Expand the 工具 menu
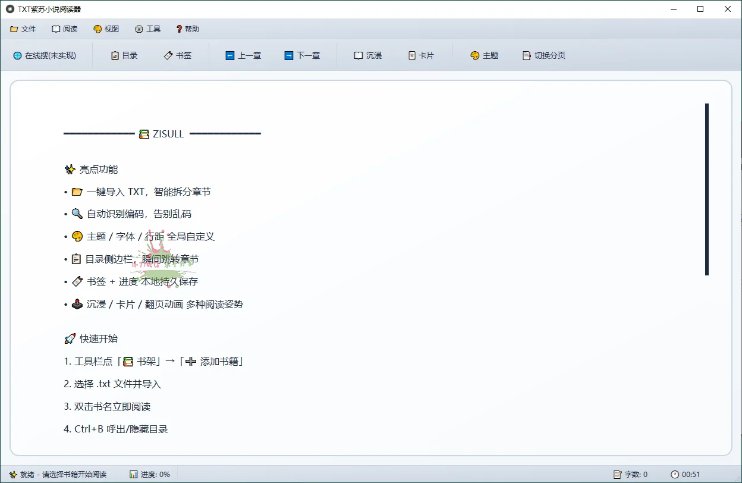The image size is (742, 483). (x=147, y=28)
